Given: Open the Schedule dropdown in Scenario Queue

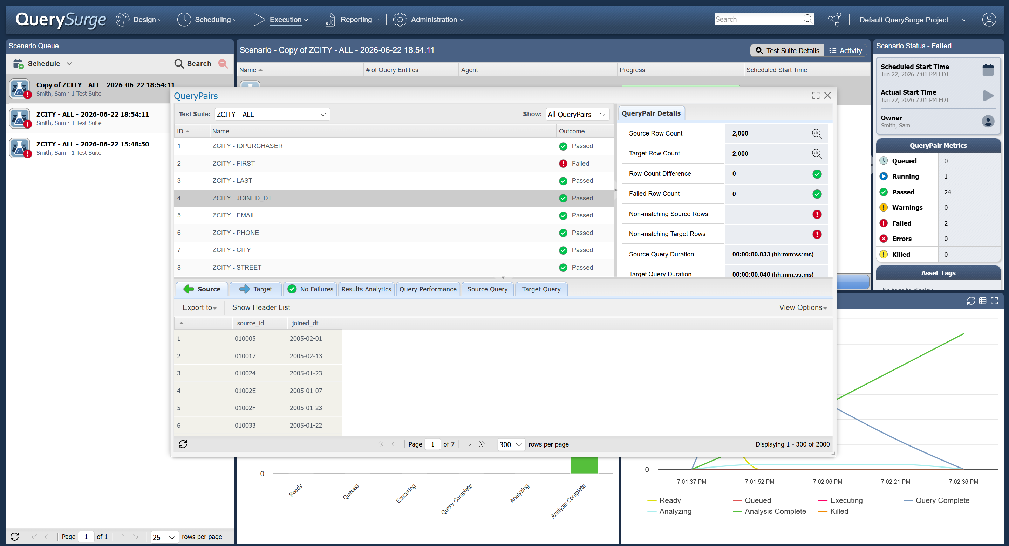Looking at the screenshot, I should [x=43, y=63].
